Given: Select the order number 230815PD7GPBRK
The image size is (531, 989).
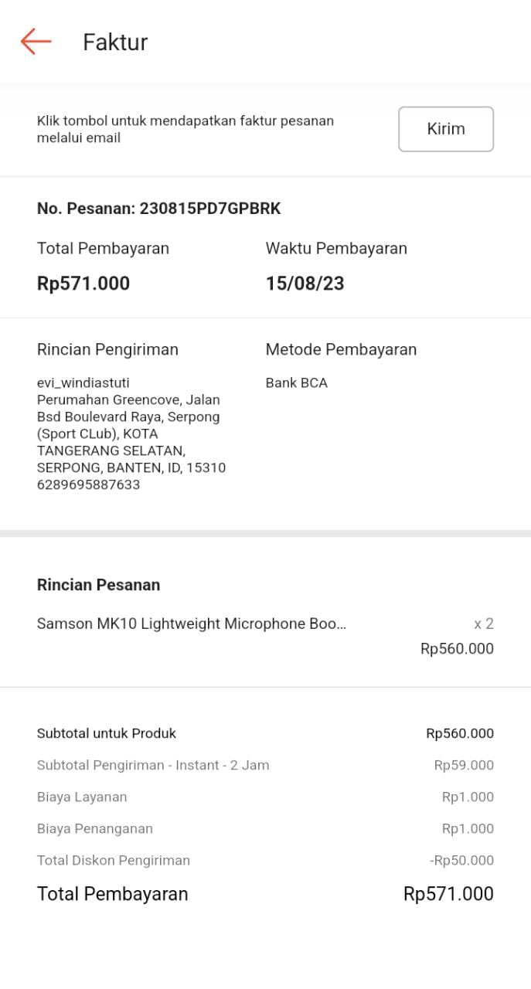Looking at the screenshot, I should point(209,209).
